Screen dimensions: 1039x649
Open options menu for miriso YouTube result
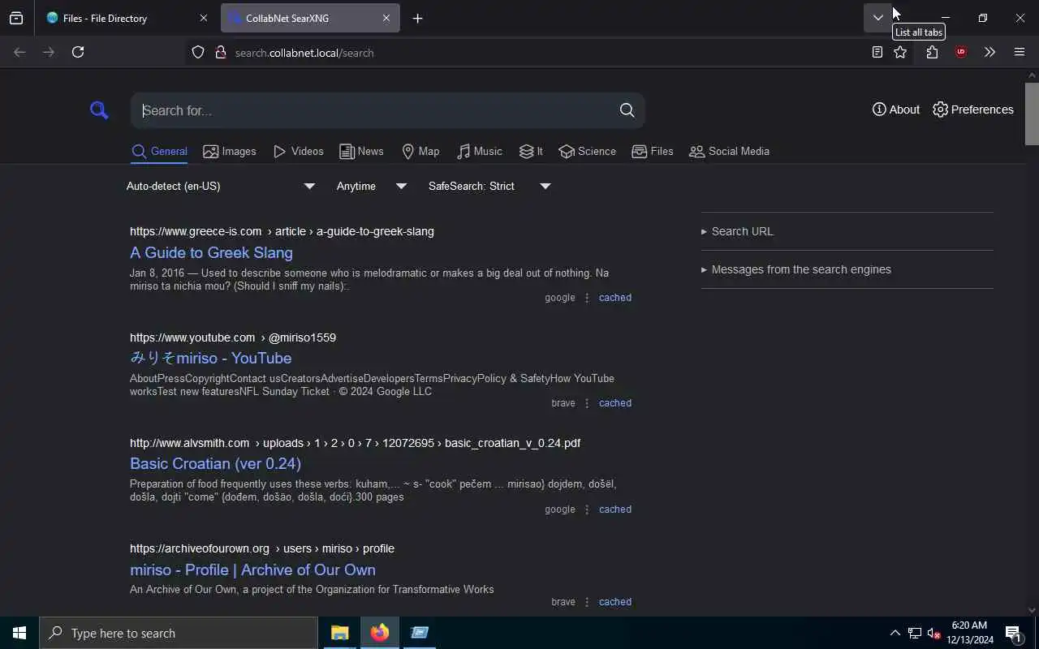pos(587,403)
